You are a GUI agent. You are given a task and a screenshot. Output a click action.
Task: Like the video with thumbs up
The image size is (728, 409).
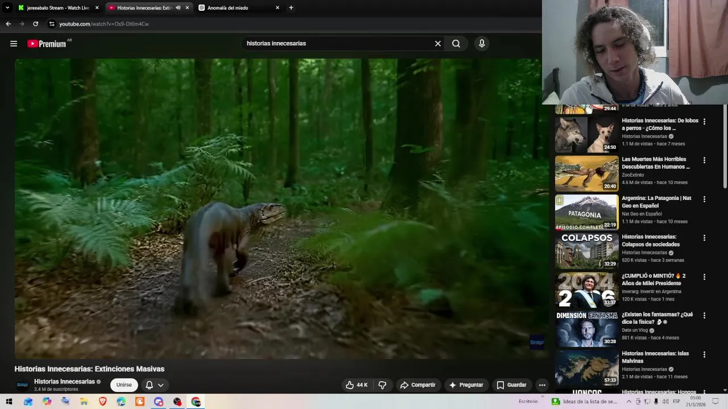[x=357, y=385]
